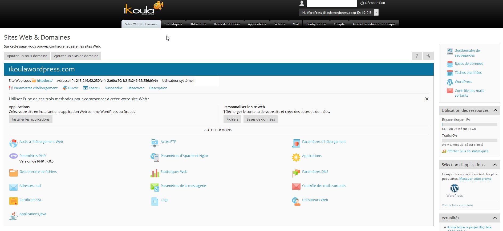Image resolution: width=503 pixels, height=231 pixels.
Task: Collapse the Actualités panel
Action: point(495,218)
